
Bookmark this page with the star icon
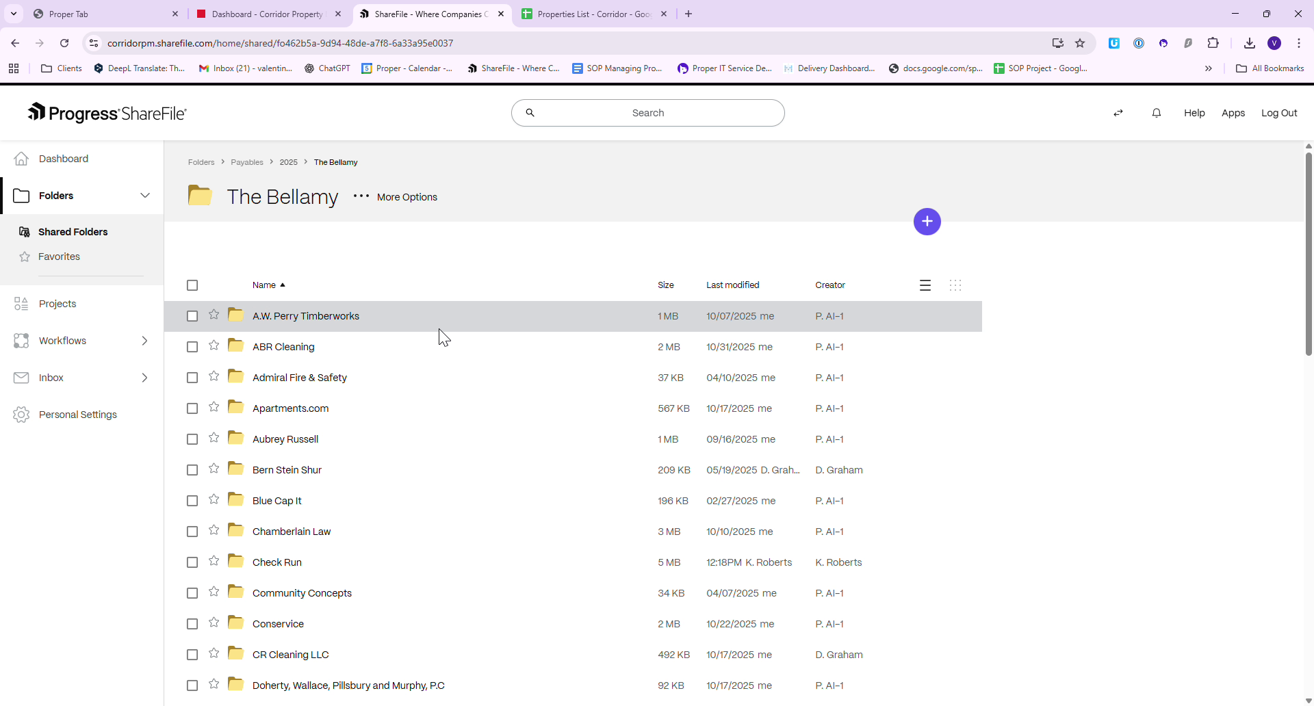1080,43
